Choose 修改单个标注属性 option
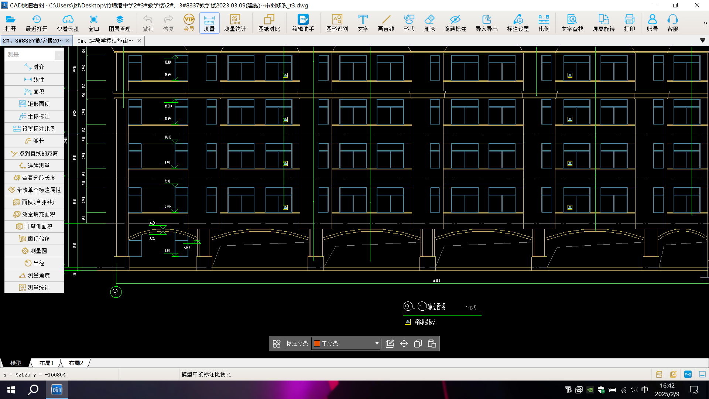 point(34,190)
